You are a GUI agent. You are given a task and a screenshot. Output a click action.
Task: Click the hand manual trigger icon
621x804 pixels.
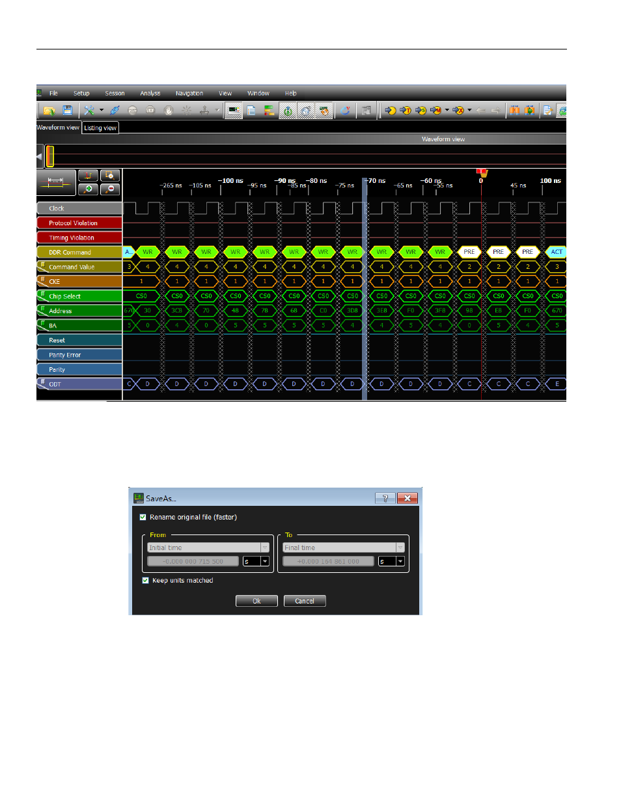(x=169, y=111)
